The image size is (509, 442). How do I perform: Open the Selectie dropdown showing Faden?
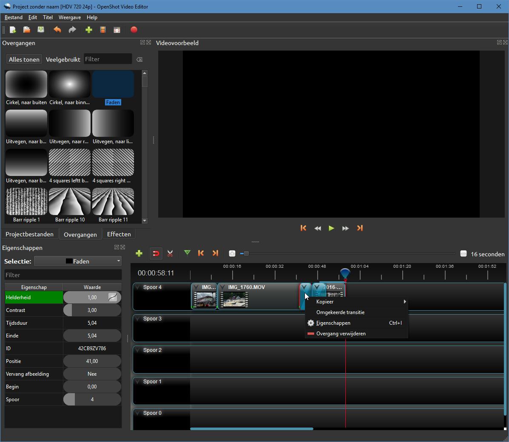[x=78, y=261]
